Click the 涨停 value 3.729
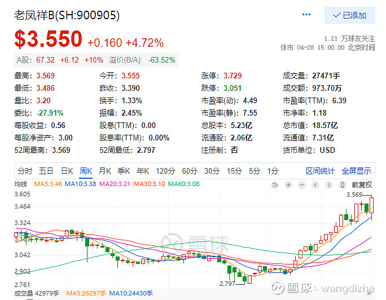 click(x=233, y=76)
